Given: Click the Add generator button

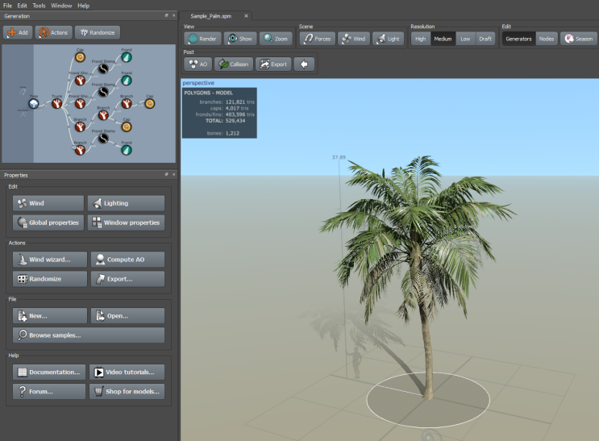Looking at the screenshot, I should (x=18, y=32).
